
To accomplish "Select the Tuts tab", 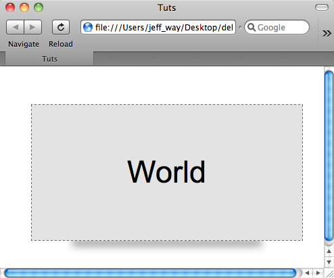I will click(x=49, y=59).
